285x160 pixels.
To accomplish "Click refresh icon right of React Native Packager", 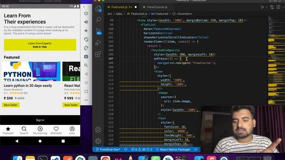I will [x=196, y=150].
